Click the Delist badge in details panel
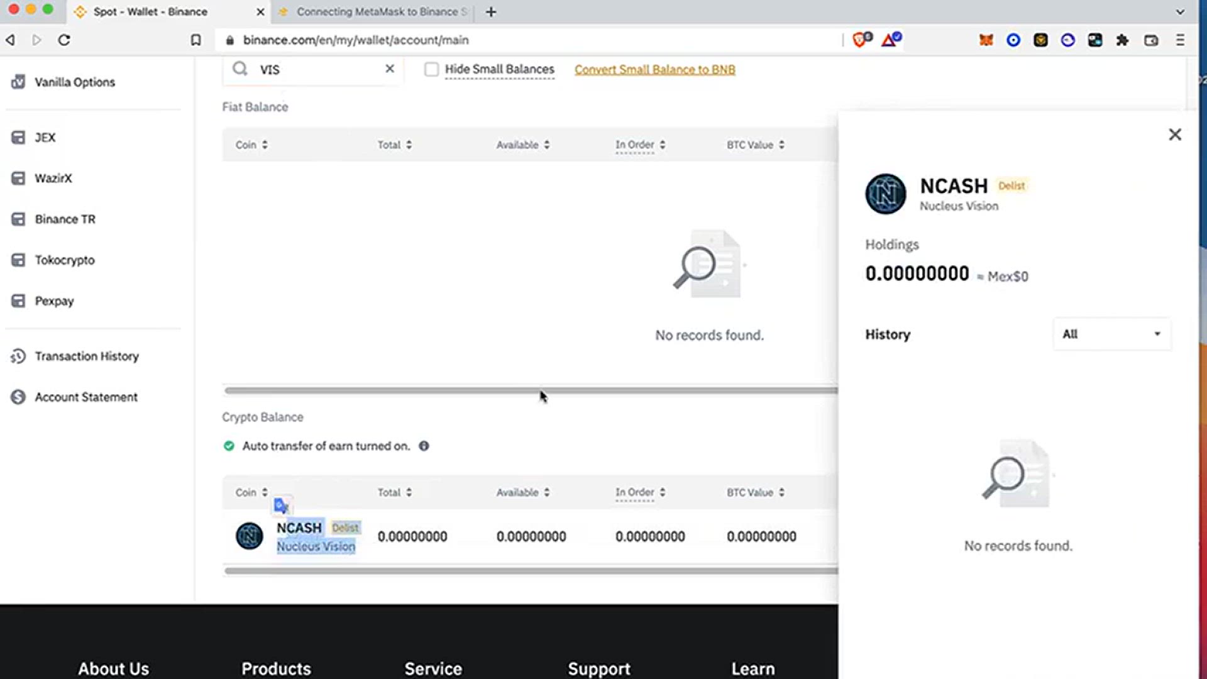Image resolution: width=1207 pixels, height=679 pixels. pyautogui.click(x=1011, y=185)
